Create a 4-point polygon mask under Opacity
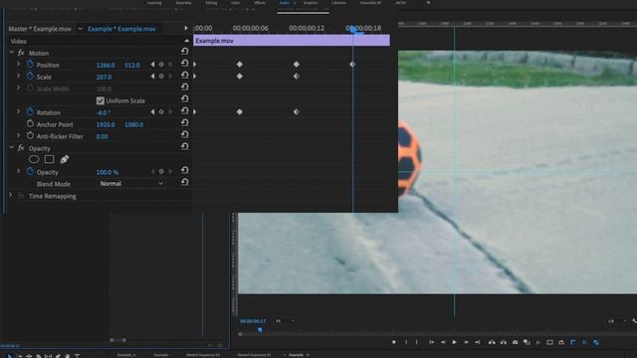Viewport: 637px width, 358px height. click(49, 159)
